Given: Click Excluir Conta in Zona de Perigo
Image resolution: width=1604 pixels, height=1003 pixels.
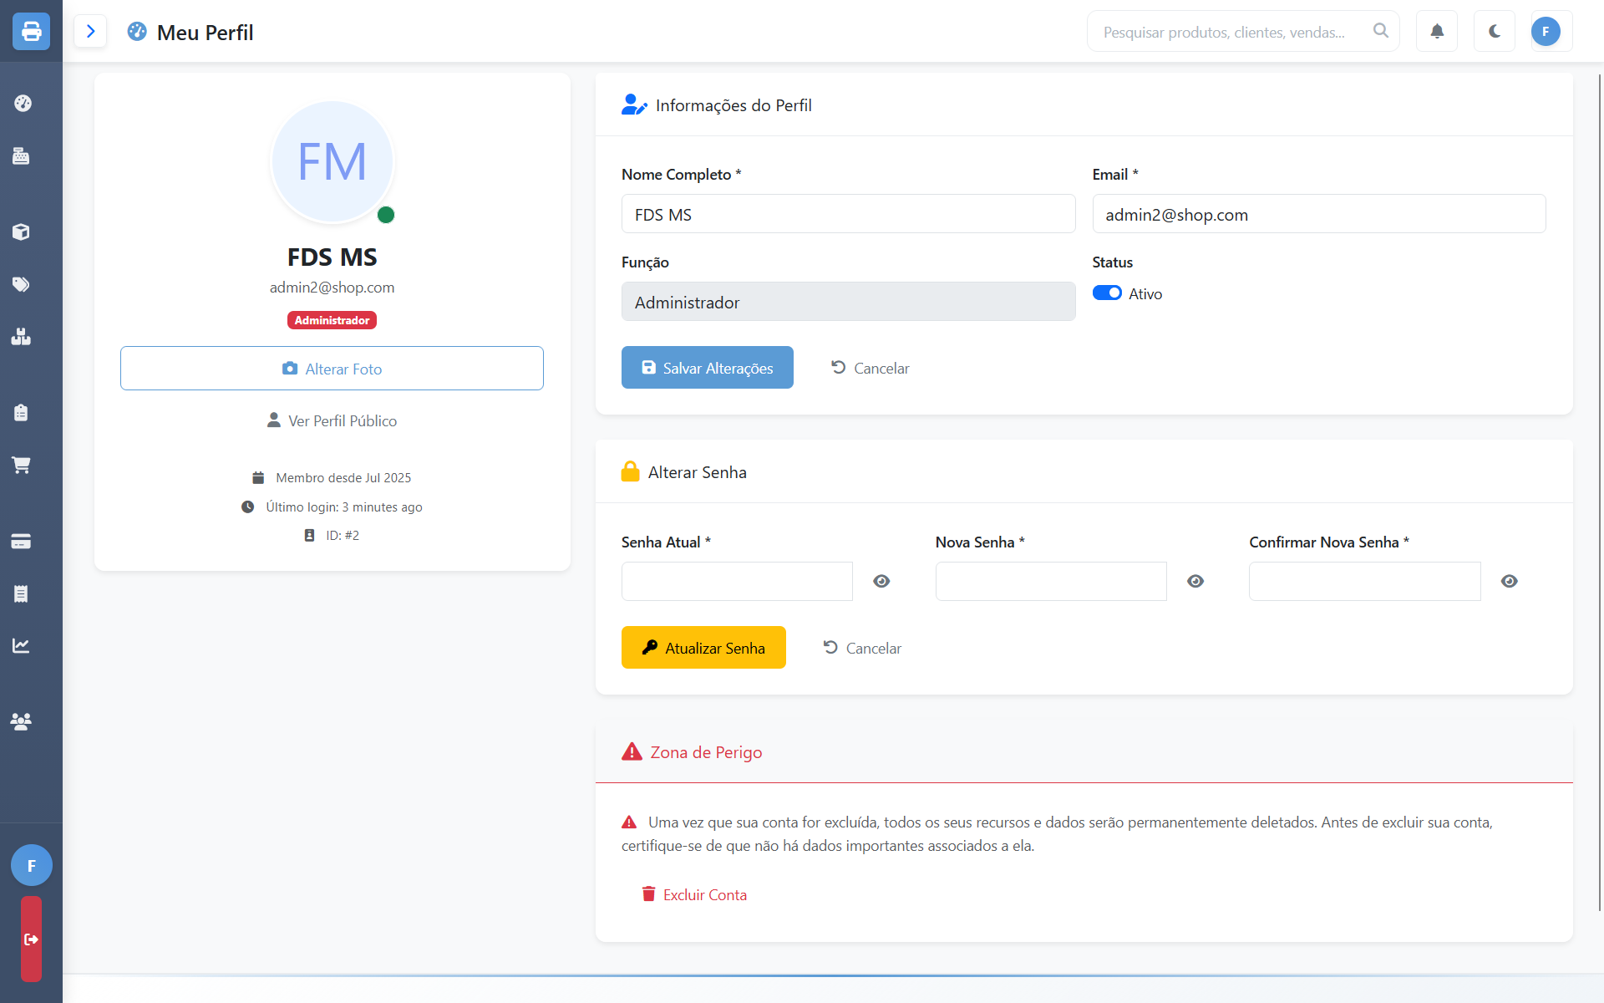Looking at the screenshot, I should pos(693,894).
